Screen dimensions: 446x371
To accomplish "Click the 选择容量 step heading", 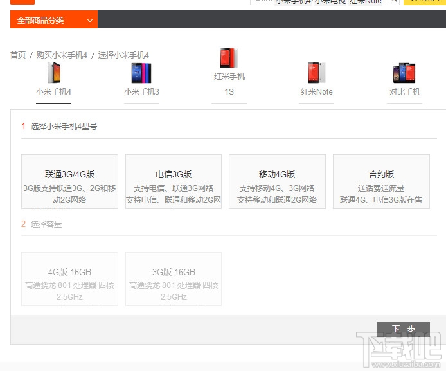I will pos(46,224).
